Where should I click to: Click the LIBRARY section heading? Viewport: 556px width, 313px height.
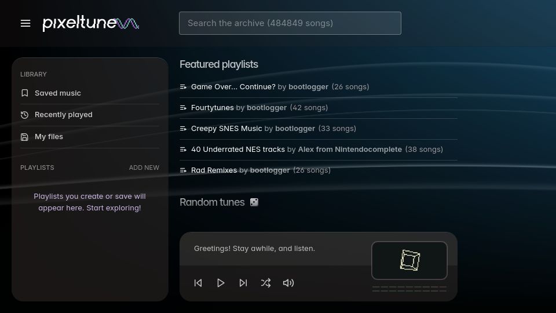[x=34, y=74]
